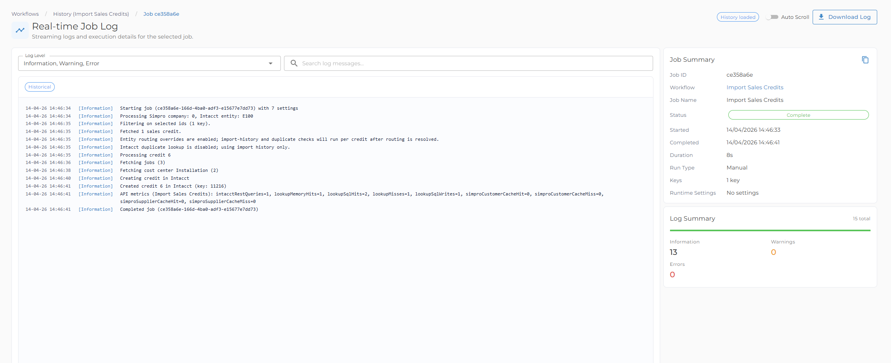Open Import Sales Credits workflow link
891x363 pixels.
tap(755, 87)
